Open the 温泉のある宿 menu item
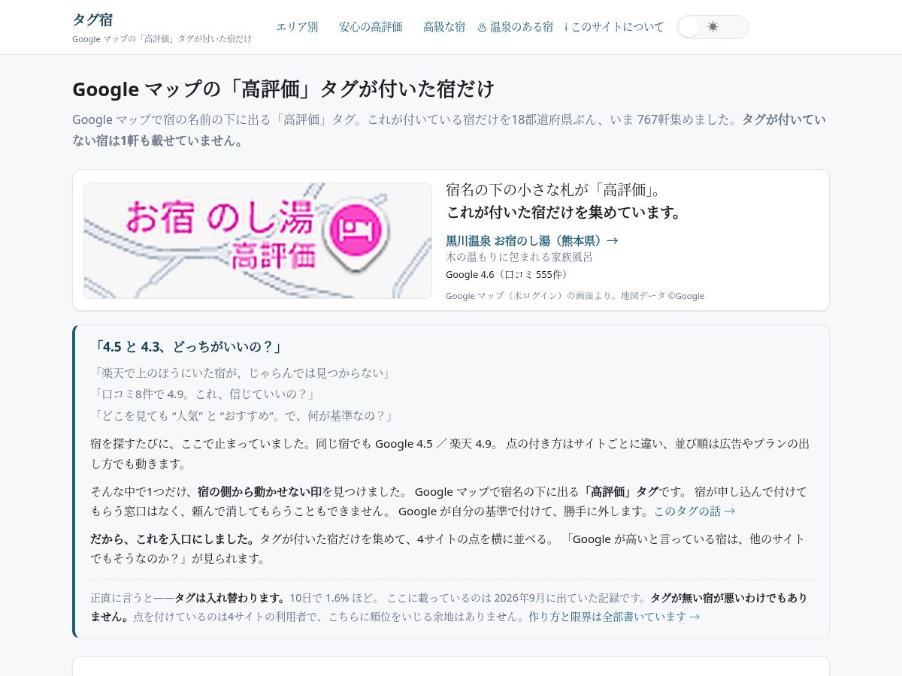This screenshot has width=902, height=676. pyautogui.click(x=516, y=27)
